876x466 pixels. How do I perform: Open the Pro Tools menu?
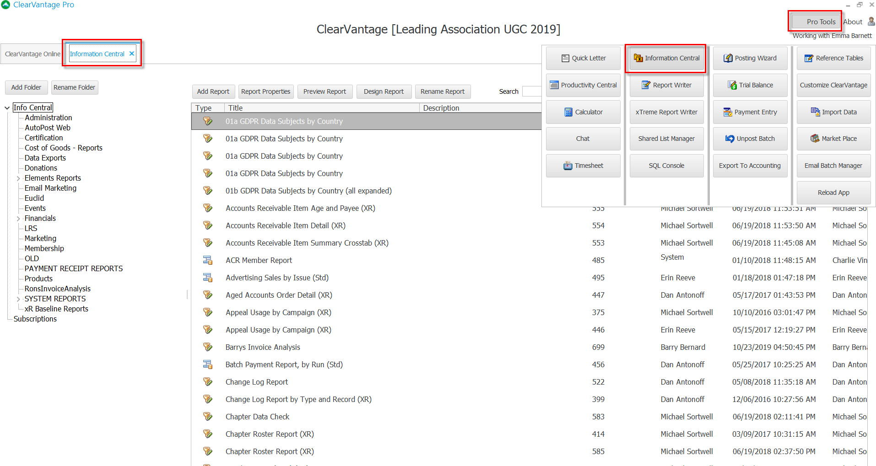pyautogui.click(x=816, y=21)
